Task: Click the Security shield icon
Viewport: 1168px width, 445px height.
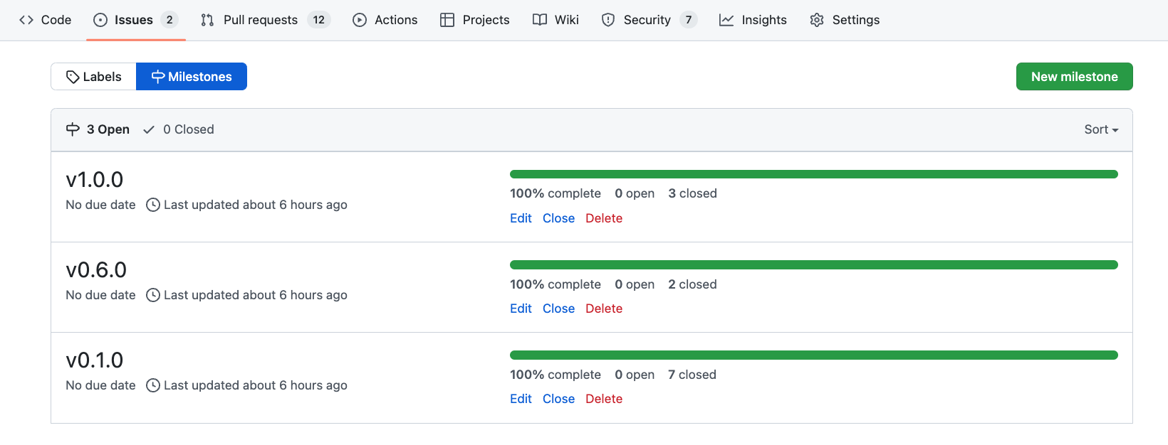Action: [608, 20]
